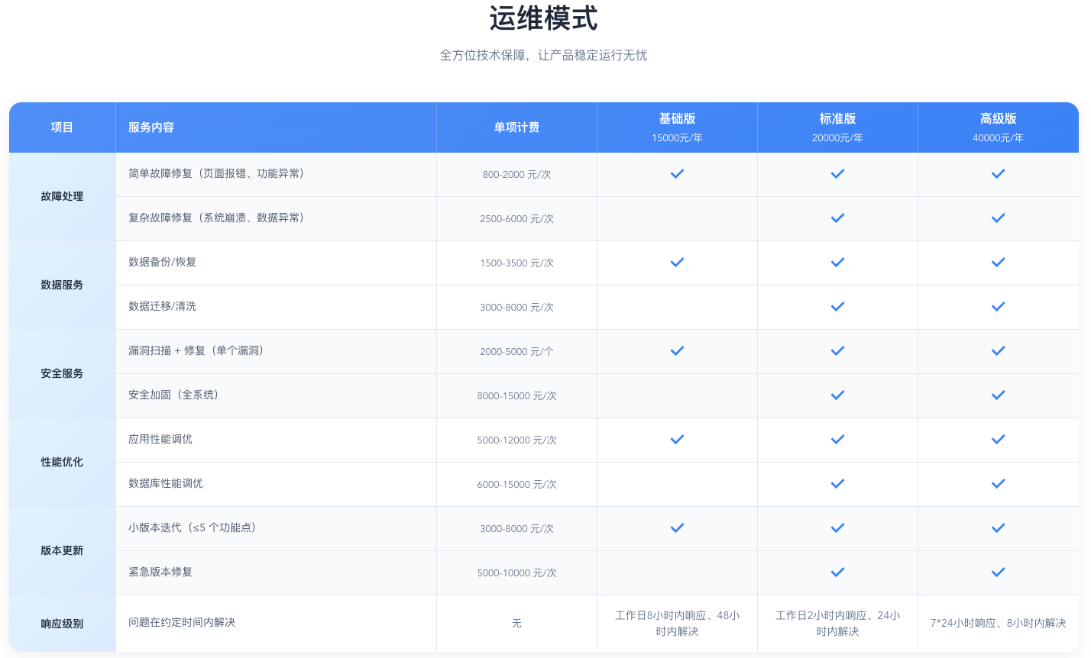Click the 高级版 checkmark for 数据备份/恢复
The image size is (1091, 658).
998,263
